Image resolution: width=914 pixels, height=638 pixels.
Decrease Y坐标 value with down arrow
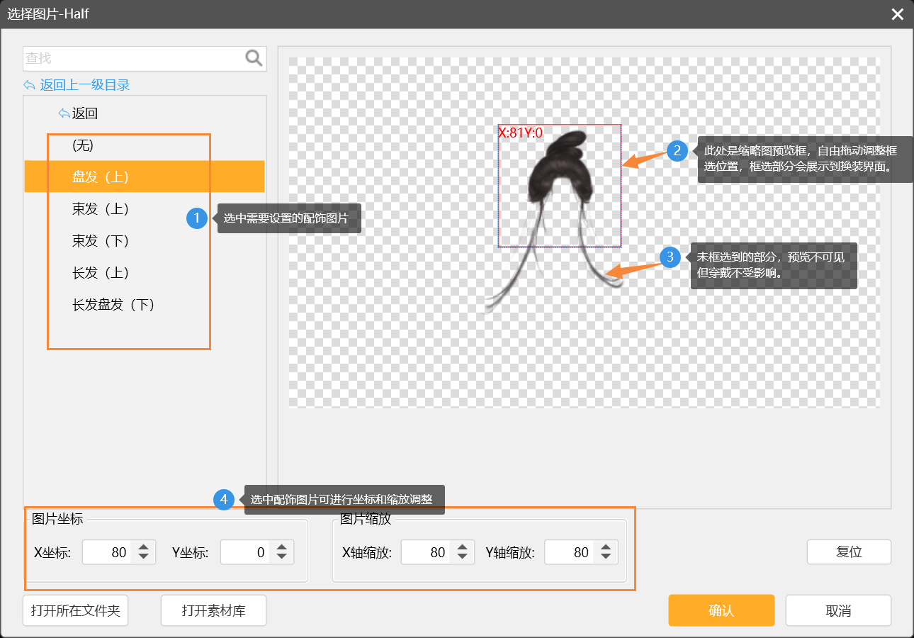pyautogui.click(x=282, y=557)
